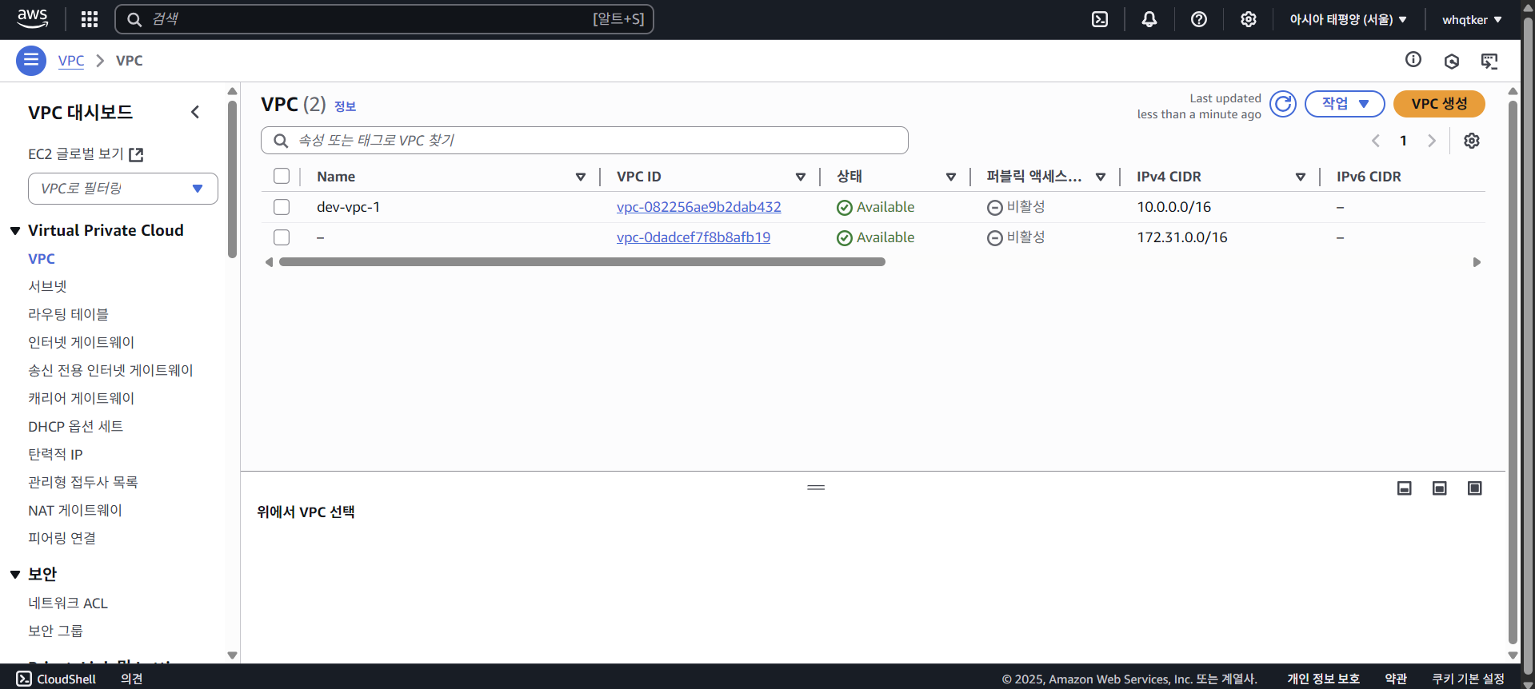Screen dimensions: 1535x689
Task: Check the vpc-0dadcef7f8b8afb19 row checkbox
Action: (282, 237)
